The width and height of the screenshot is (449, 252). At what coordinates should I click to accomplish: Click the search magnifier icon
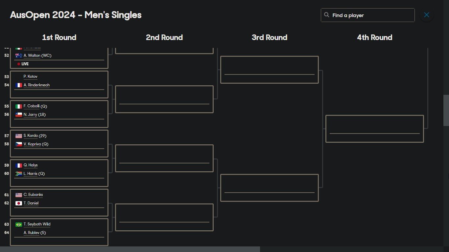pyautogui.click(x=326, y=15)
